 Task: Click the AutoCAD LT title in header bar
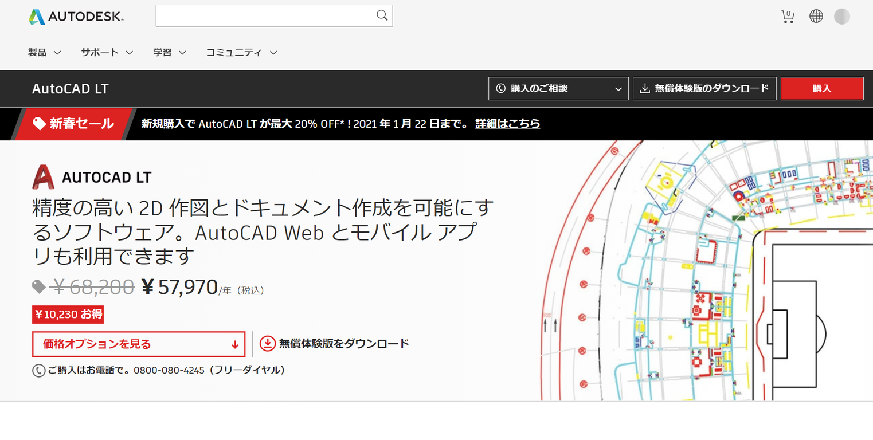71,89
